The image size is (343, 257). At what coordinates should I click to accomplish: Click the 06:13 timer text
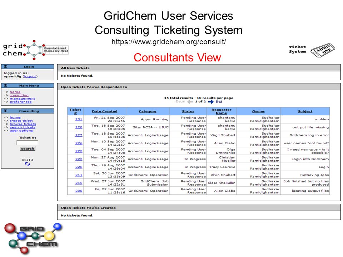click(x=28, y=160)
